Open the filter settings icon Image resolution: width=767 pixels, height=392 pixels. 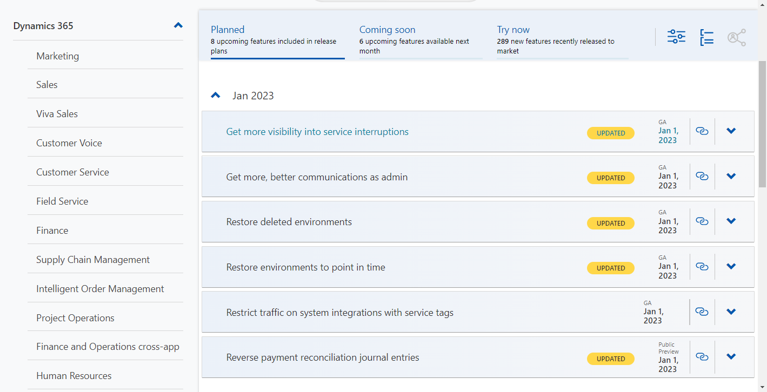click(x=676, y=37)
